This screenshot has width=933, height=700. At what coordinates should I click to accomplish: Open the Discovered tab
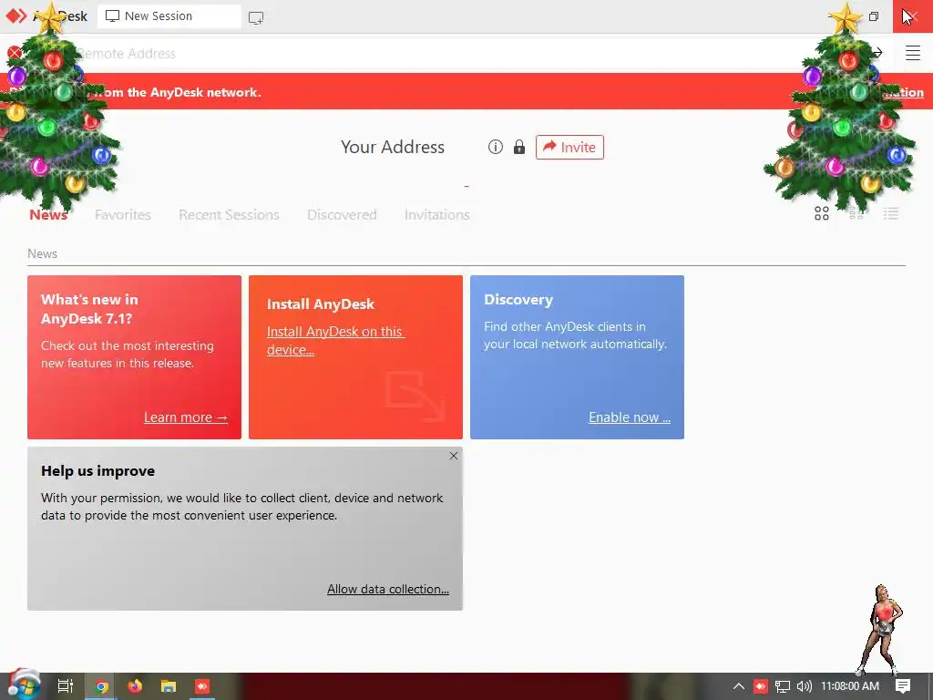tap(342, 214)
